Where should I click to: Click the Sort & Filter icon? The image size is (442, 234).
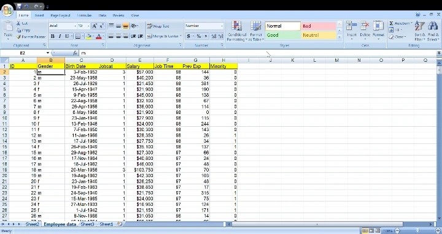(419, 26)
